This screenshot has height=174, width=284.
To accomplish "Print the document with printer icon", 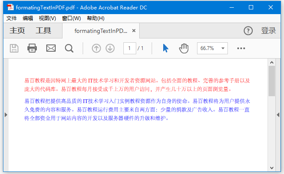I will point(32,48).
